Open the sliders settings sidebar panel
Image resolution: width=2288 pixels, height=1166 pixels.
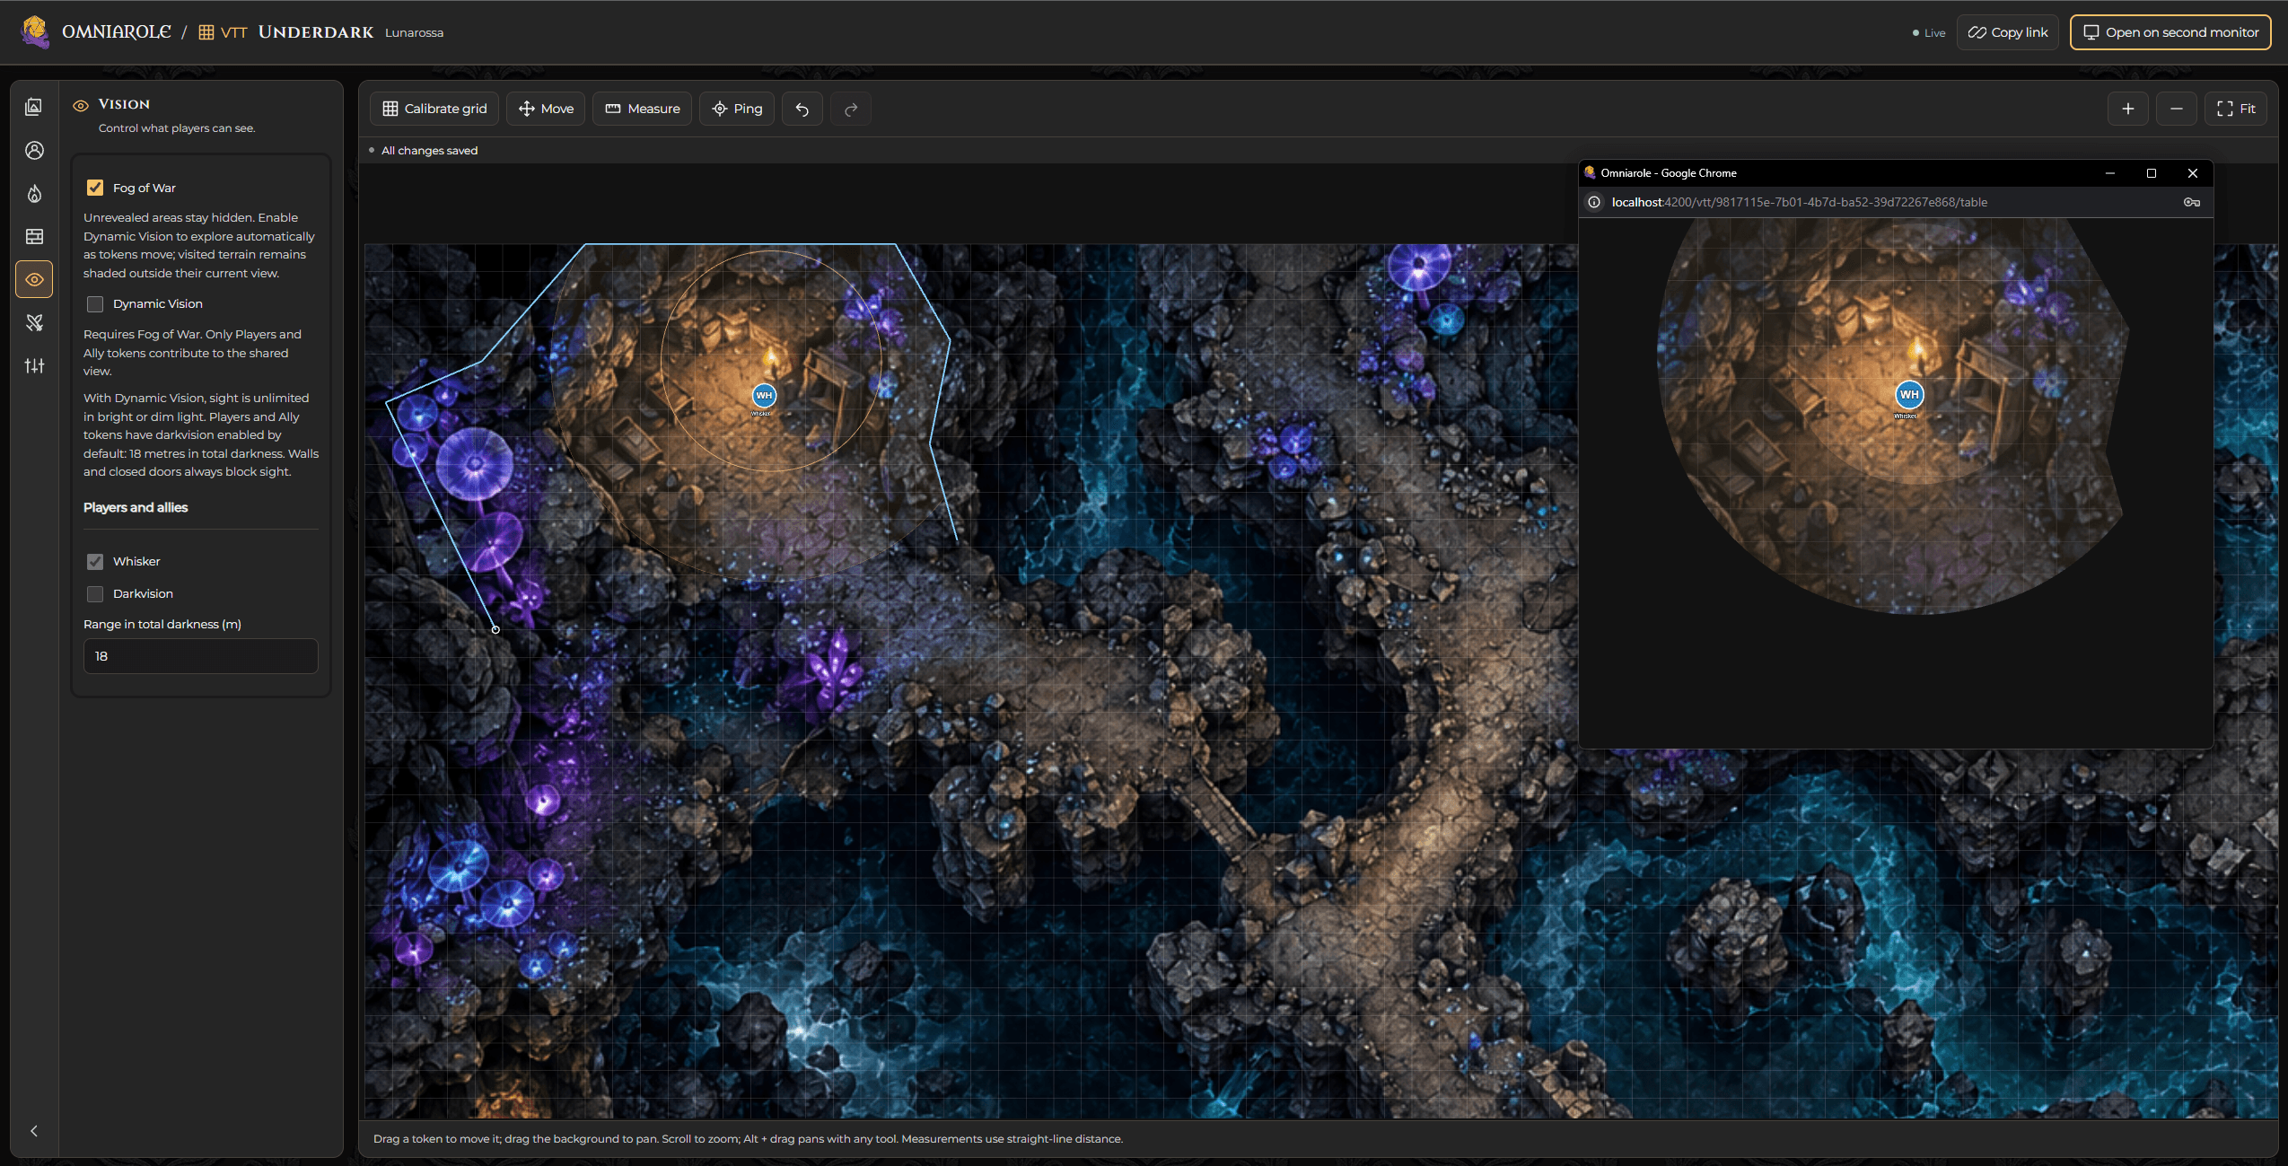(34, 365)
